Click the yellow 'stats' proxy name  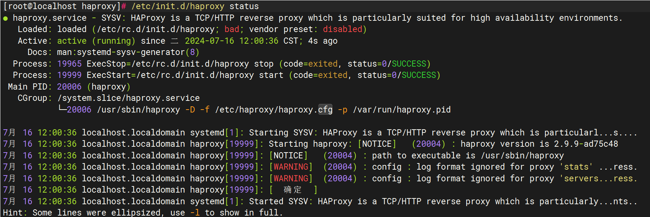[576, 167]
